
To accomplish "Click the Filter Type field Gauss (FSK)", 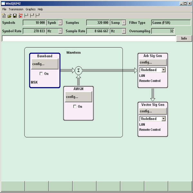I will [171, 23].
